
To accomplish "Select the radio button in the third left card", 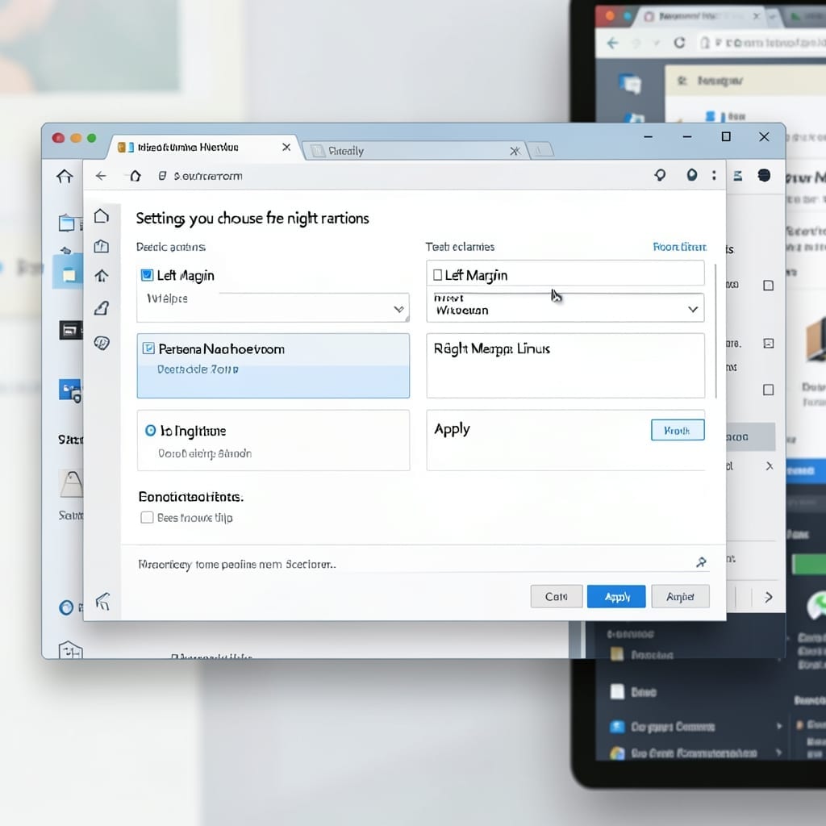I will coord(150,431).
